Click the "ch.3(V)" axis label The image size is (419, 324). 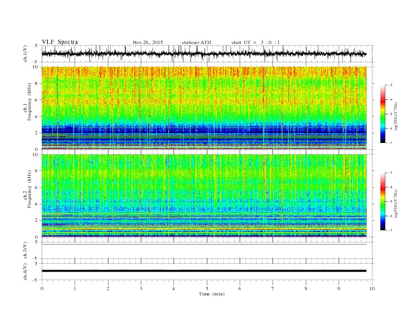(26, 250)
